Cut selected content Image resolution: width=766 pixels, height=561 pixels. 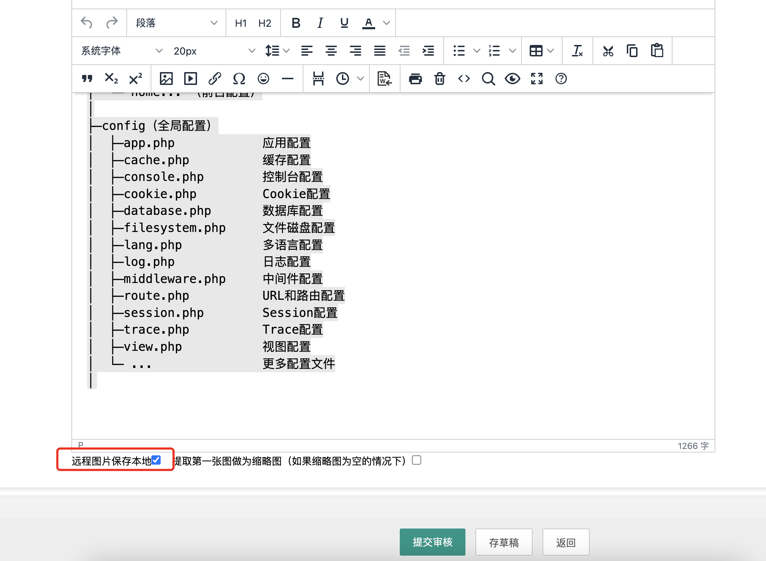pos(608,51)
